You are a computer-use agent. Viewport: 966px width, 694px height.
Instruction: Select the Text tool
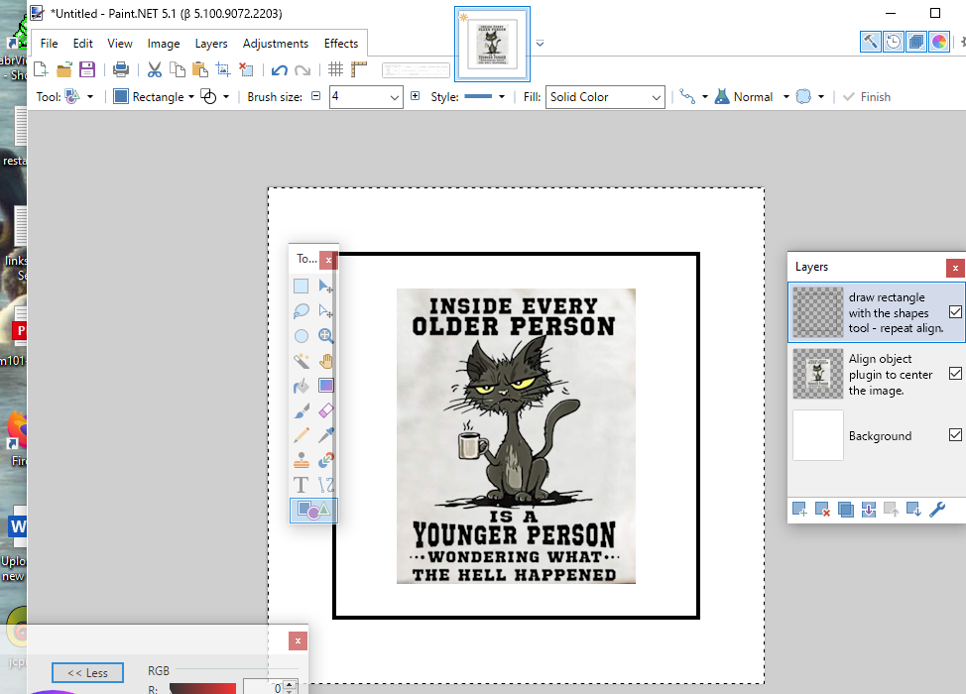click(x=302, y=485)
